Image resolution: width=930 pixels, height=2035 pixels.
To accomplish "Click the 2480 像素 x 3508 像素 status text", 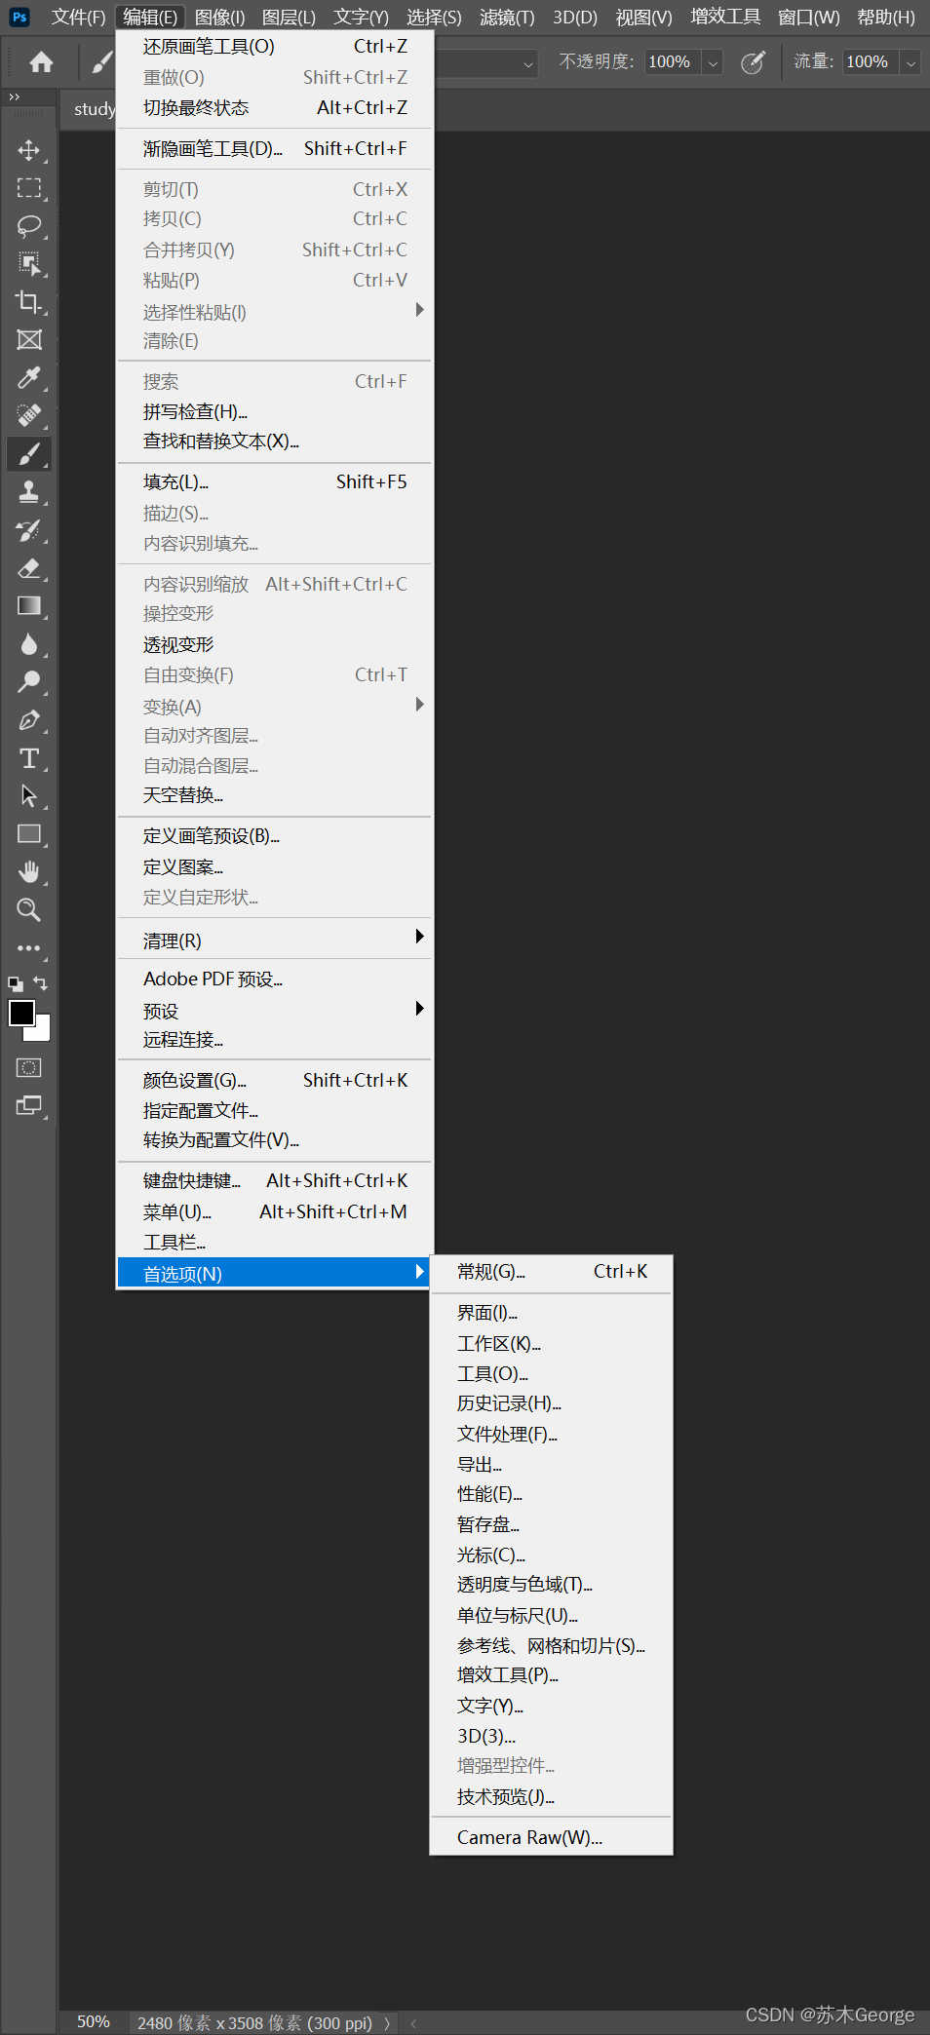I will pos(254,2023).
